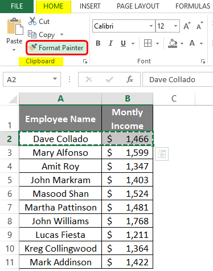
Task: Select the Lucas Fiesta cell
Action: (60, 234)
